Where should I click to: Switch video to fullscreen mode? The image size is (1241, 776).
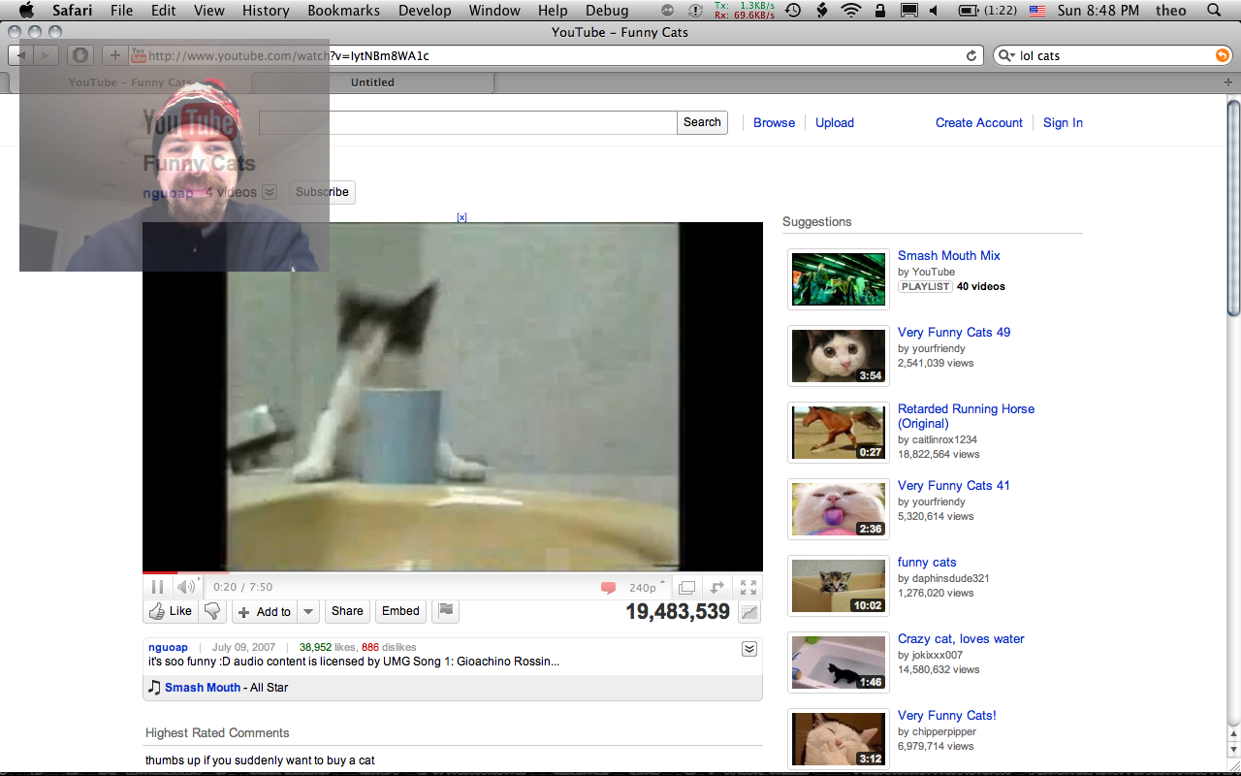click(748, 588)
